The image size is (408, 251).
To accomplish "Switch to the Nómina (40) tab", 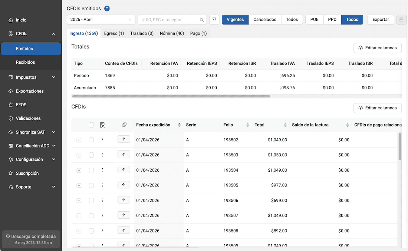I will tap(172, 33).
